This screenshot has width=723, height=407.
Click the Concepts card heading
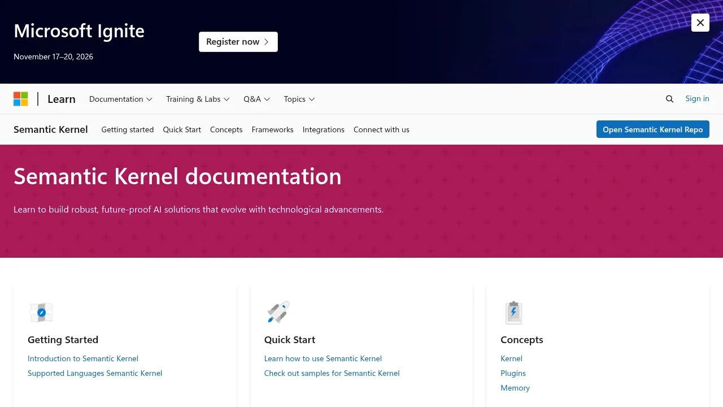point(522,340)
